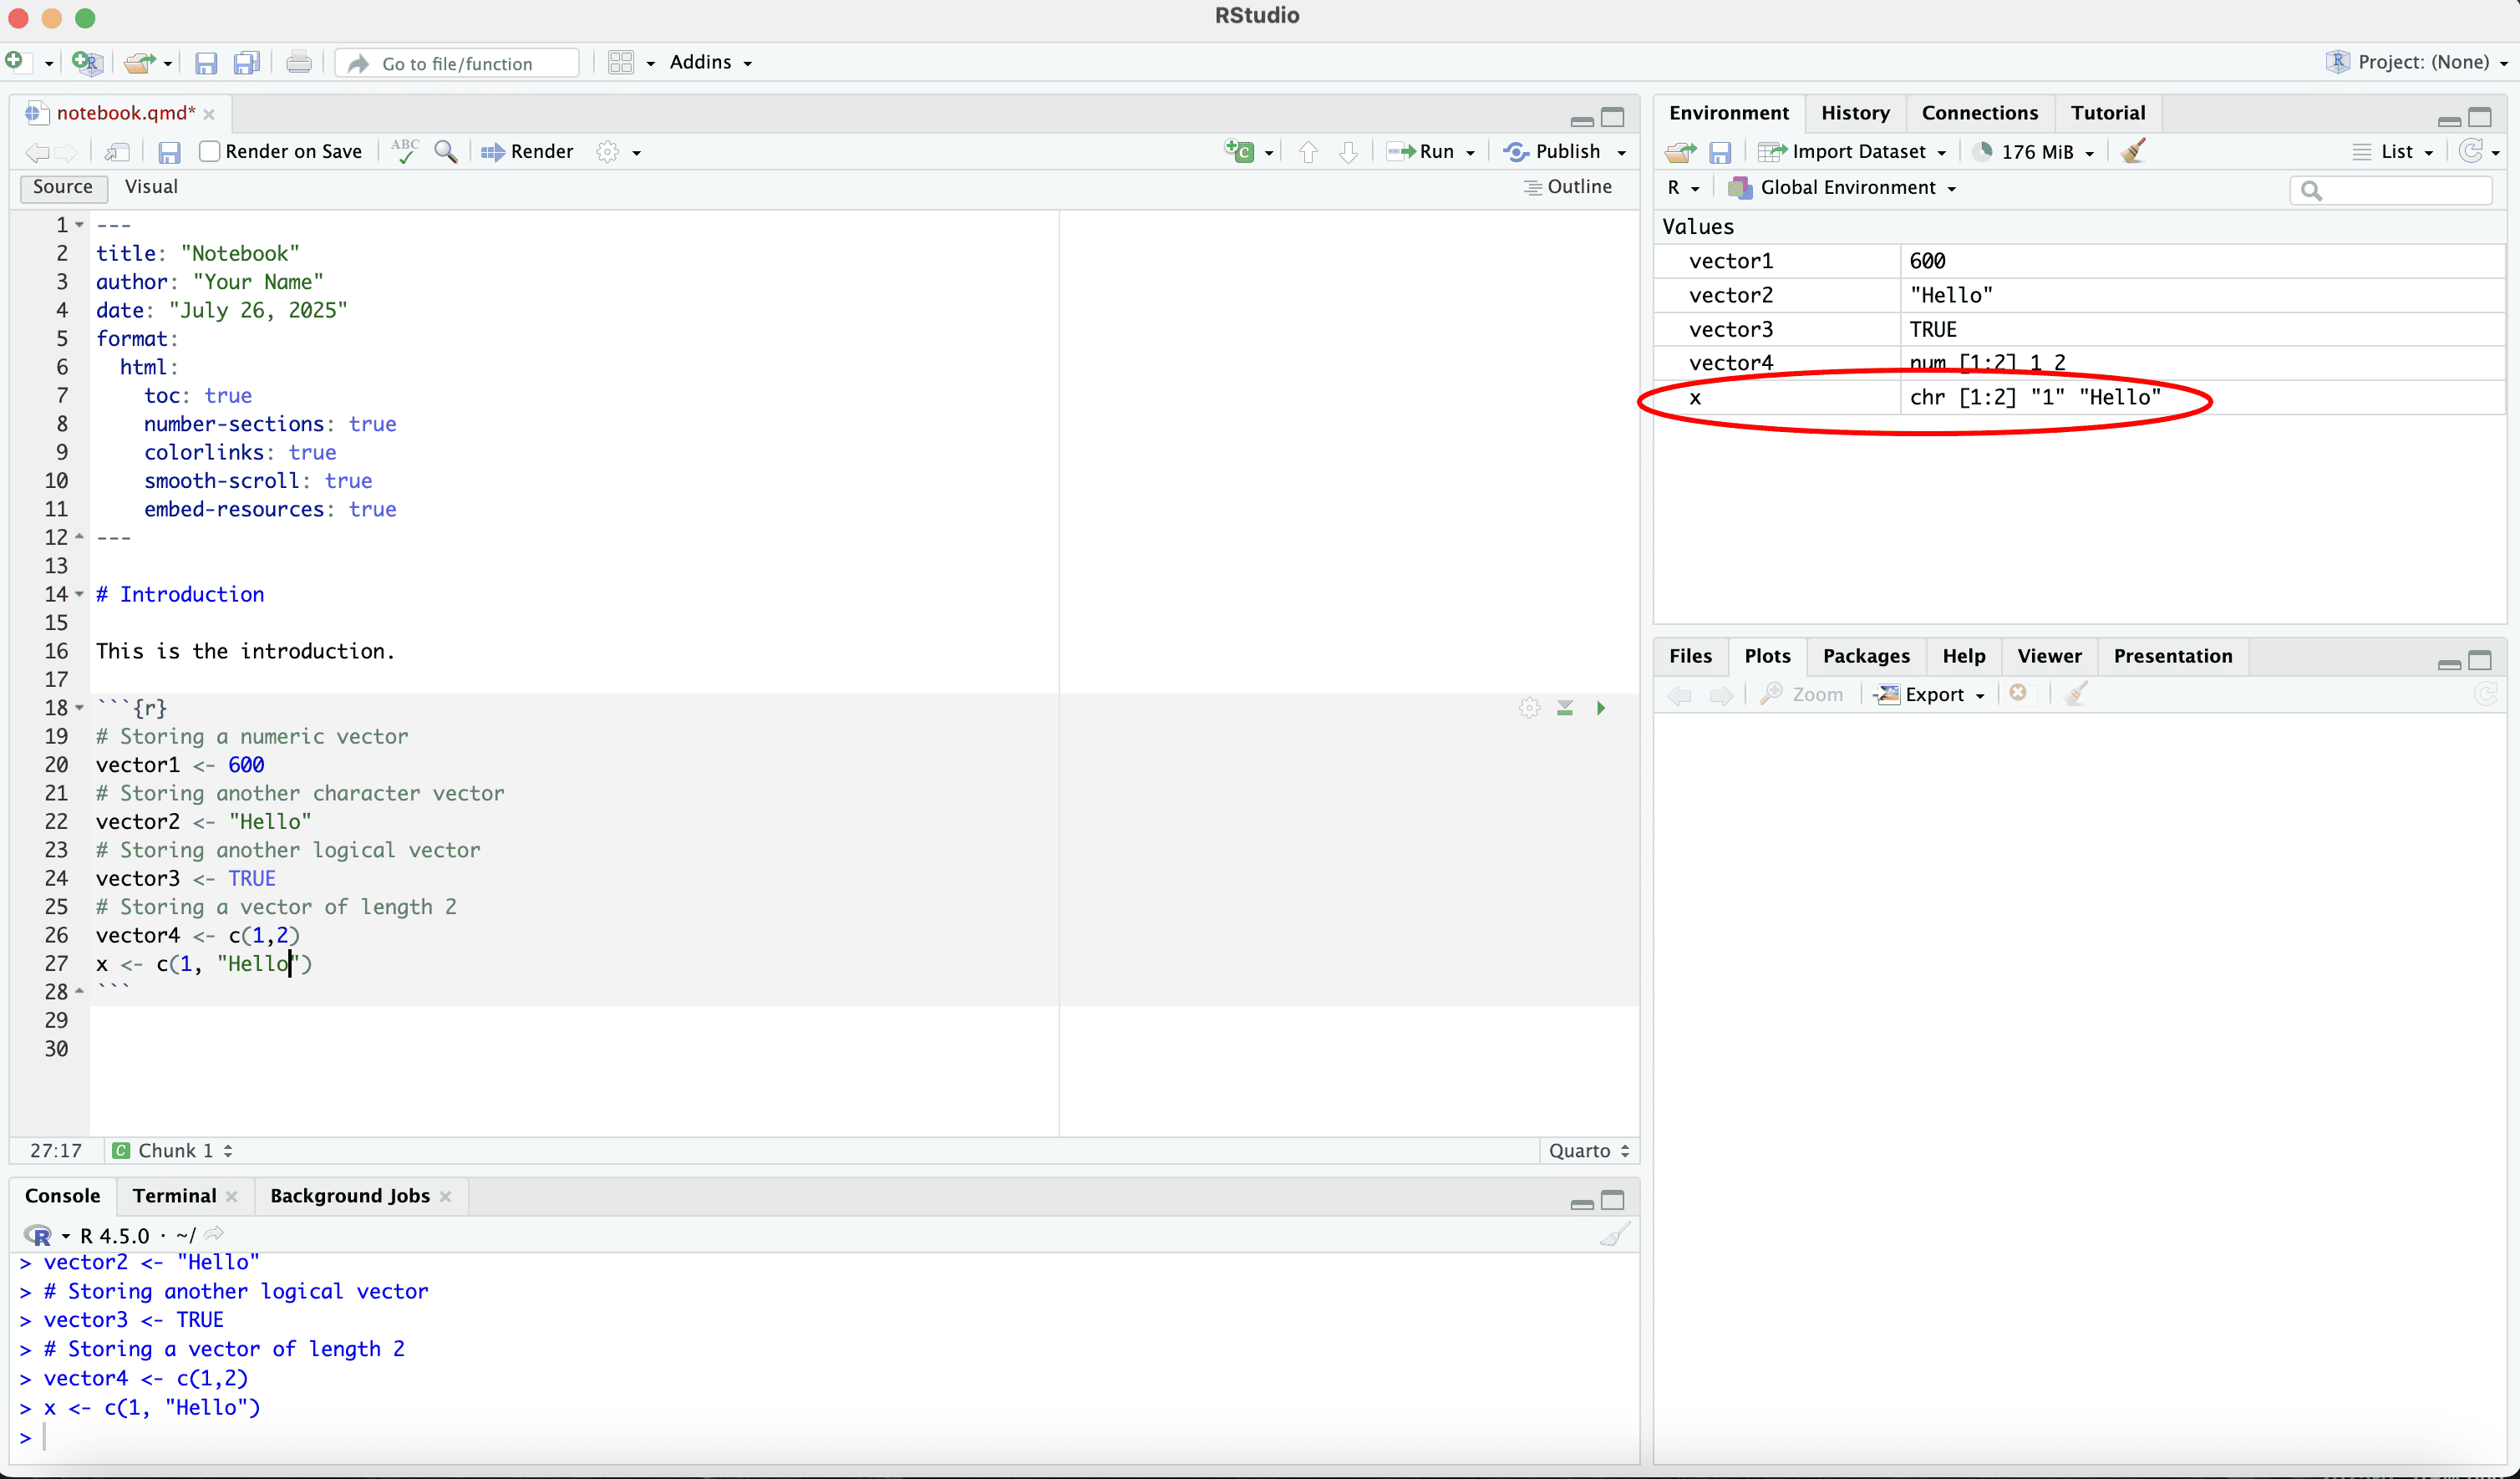Screen dimensions: 2520x1479
Task: Toggle the document Outline pane
Action: (1567, 187)
